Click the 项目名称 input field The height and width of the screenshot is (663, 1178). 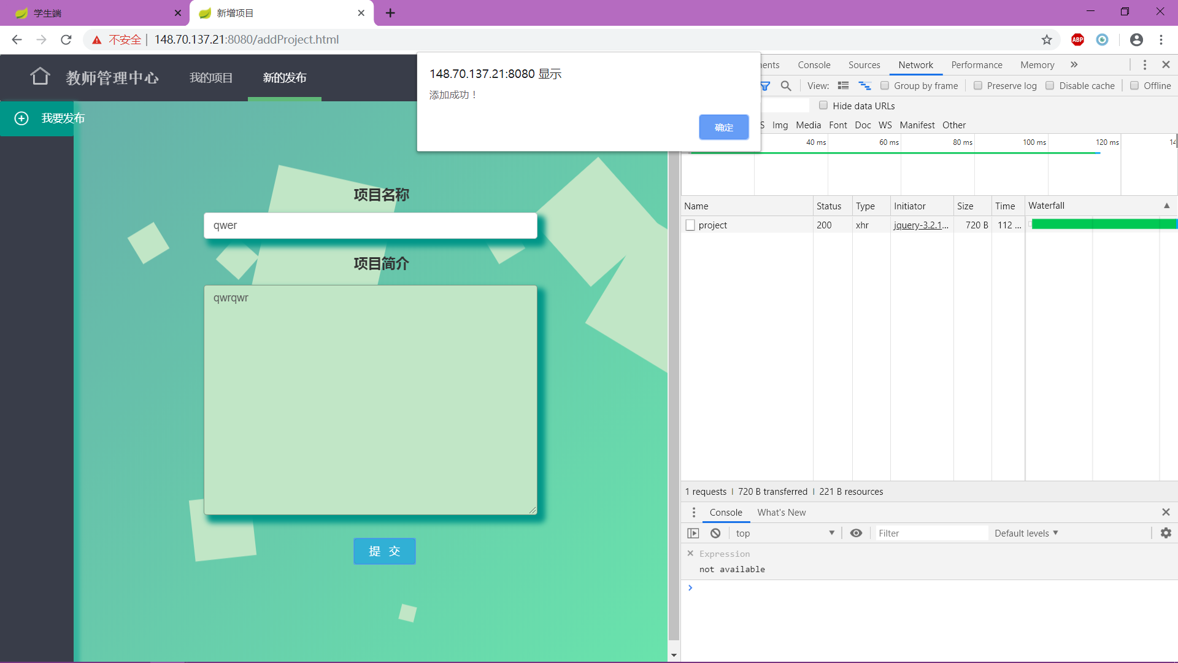(370, 225)
